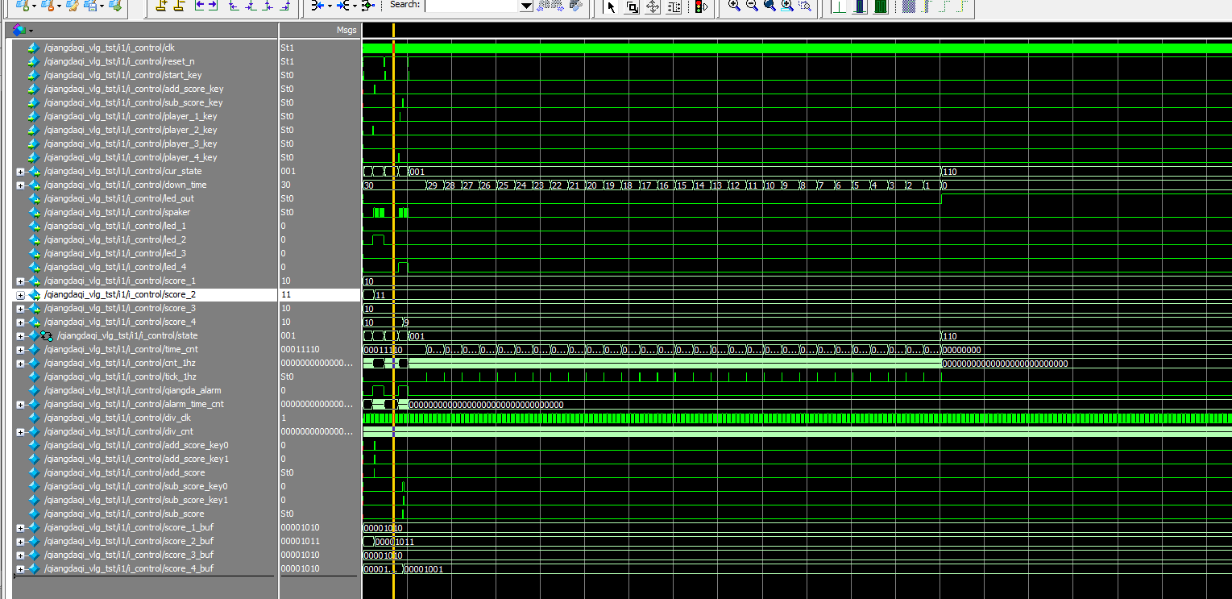Image resolution: width=1232 pixels, height=599 pixels.
Task: Click the Zoom Full filled magnifier icon
Action: click(770, 6)
